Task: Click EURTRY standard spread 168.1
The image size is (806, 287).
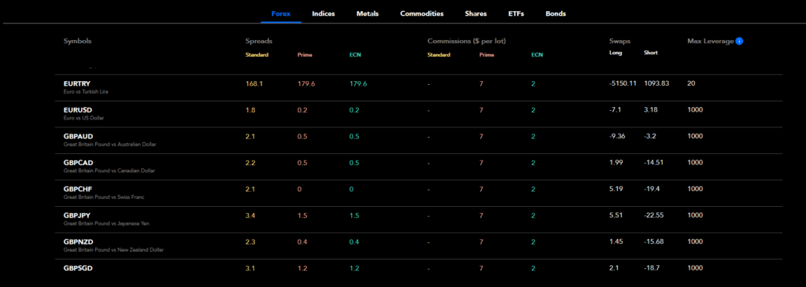Action: (254, 83)
